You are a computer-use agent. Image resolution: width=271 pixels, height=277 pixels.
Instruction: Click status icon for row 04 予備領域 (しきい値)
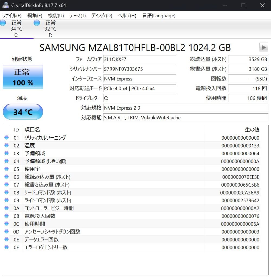tap(6, 161)
